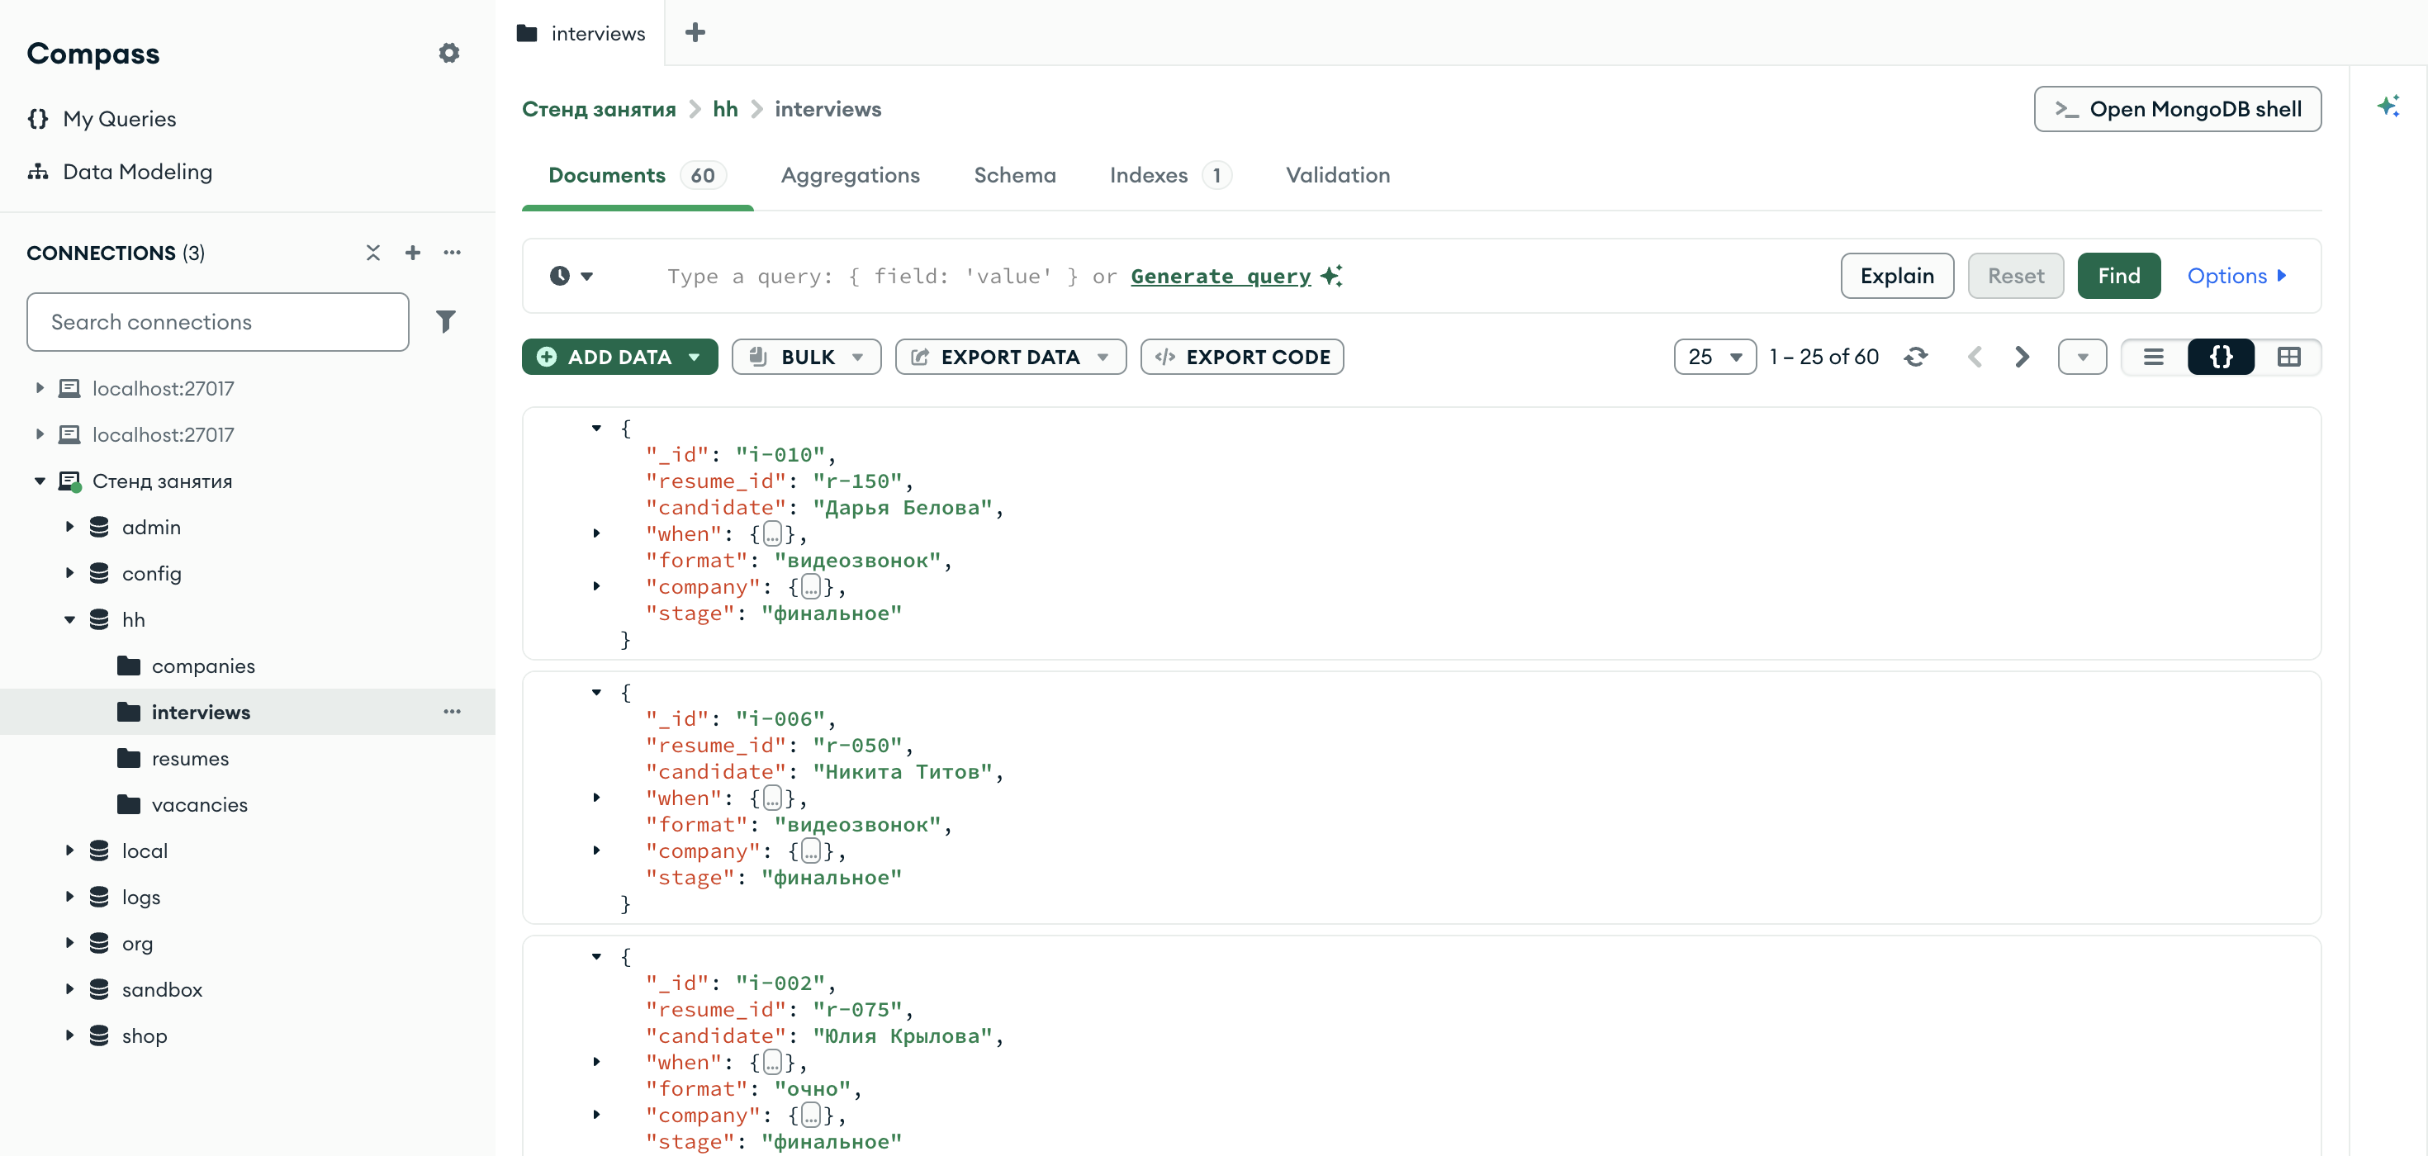Open interviews collection options menu

pyautogui.click(x=453, y=711)
